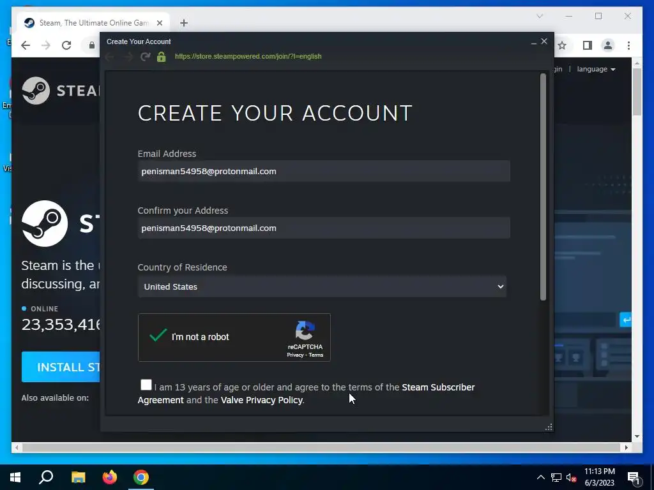Click the network tray icon

pyautogui.click(x=556, y=477)
